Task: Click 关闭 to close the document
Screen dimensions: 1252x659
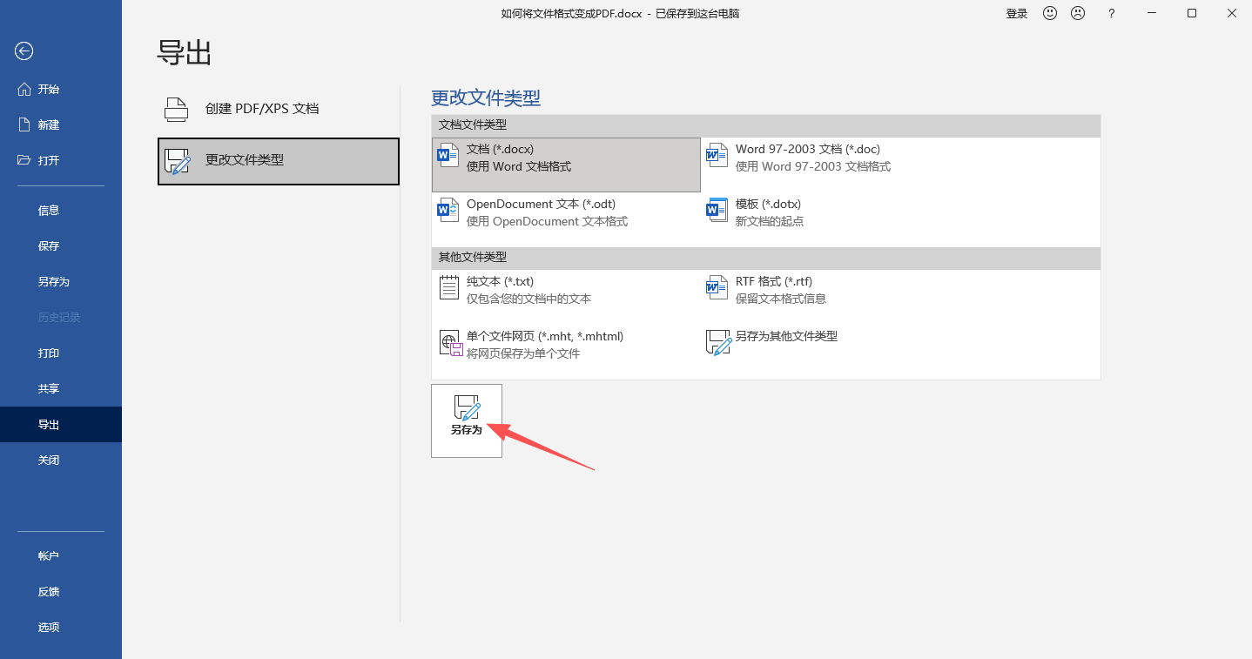Action: [x=61, y=460]
